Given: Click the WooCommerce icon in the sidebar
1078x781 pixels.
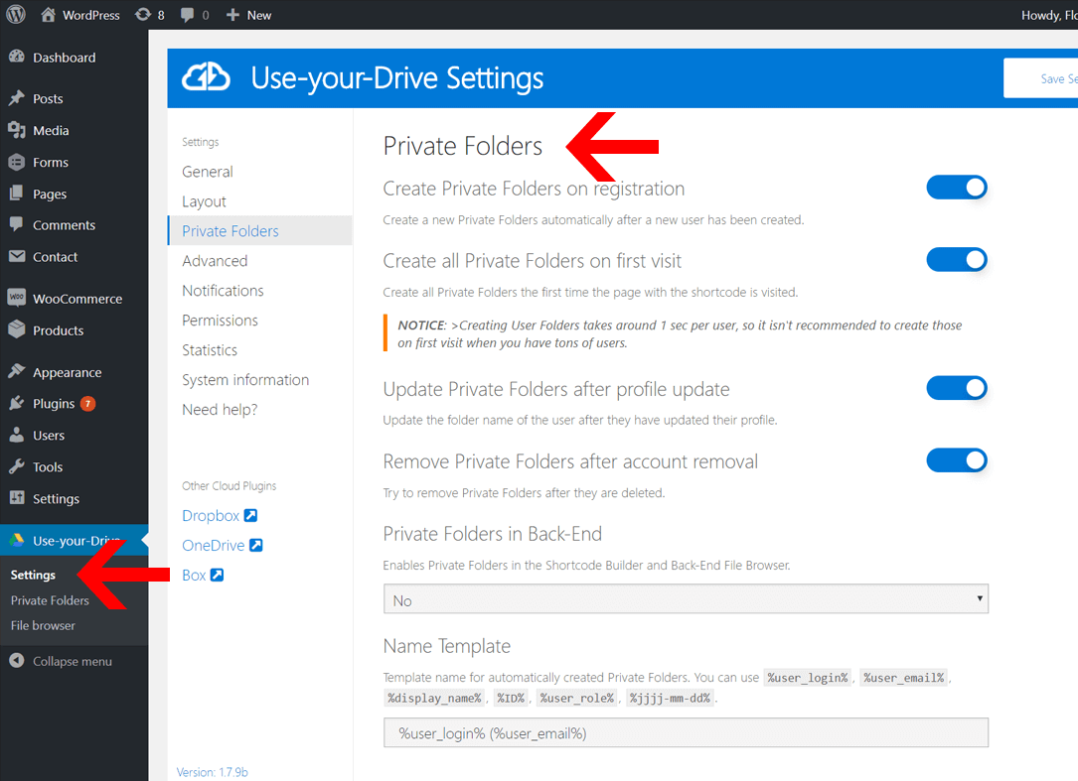Looking at the screenshot, I should click(x=17, y=298).
